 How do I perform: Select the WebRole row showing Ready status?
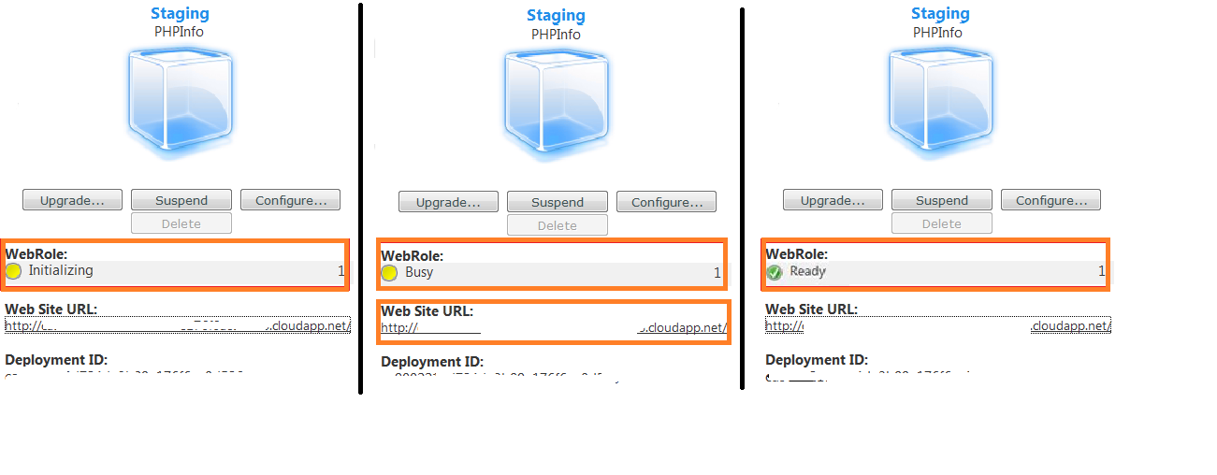coord(935,271)
